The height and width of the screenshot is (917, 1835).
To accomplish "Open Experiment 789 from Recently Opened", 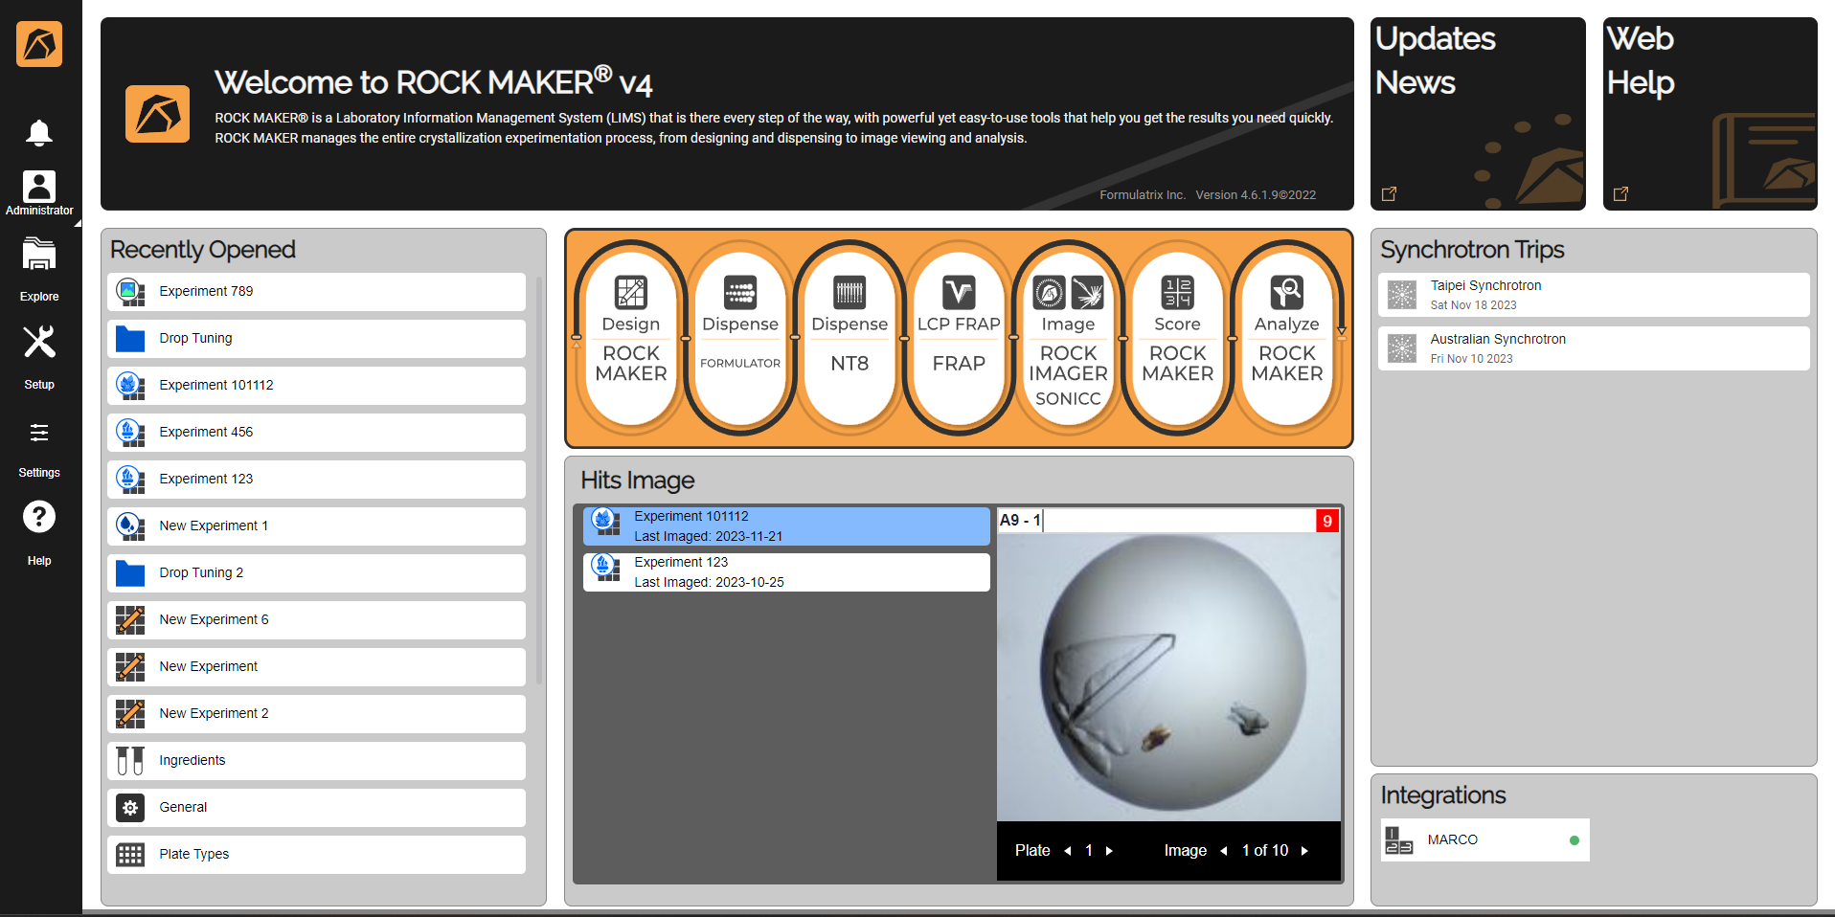I will click(317, 292).
